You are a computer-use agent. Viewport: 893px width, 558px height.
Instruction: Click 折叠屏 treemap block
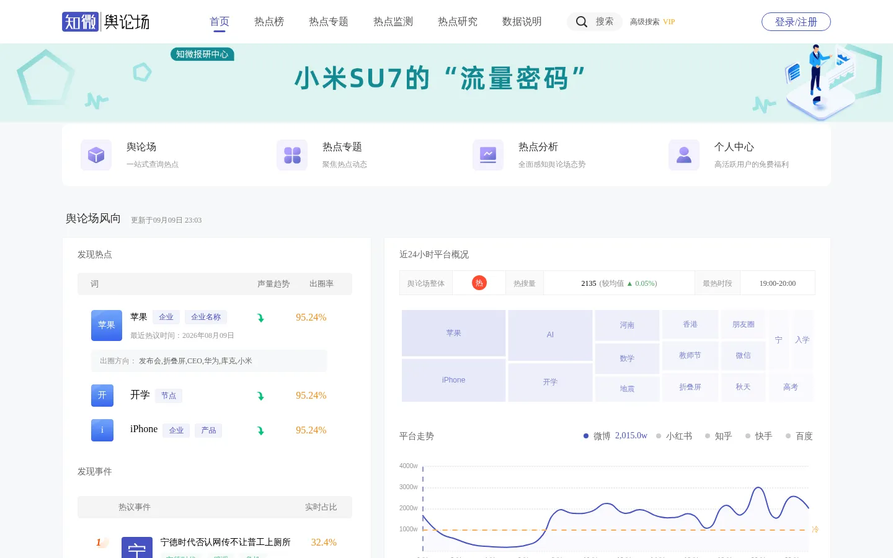coord(690,387)
